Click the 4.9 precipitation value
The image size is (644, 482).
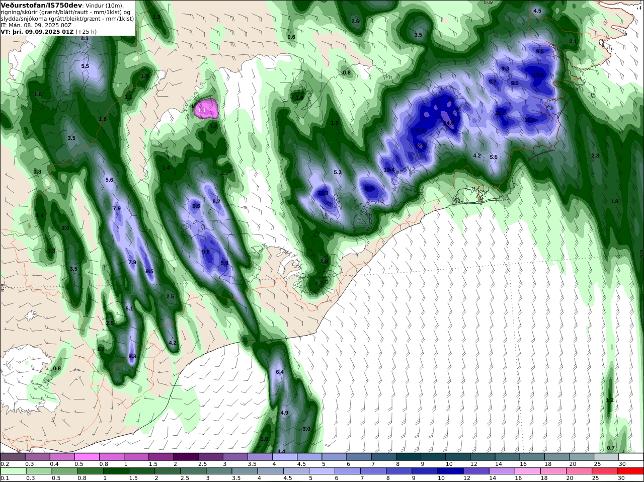(x=284, y=413)
